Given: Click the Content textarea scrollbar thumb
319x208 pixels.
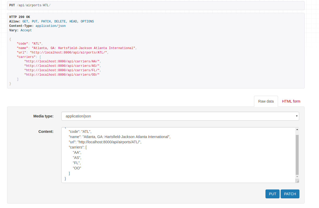Looking at the screenshot, I should click(x=297, y=154).
